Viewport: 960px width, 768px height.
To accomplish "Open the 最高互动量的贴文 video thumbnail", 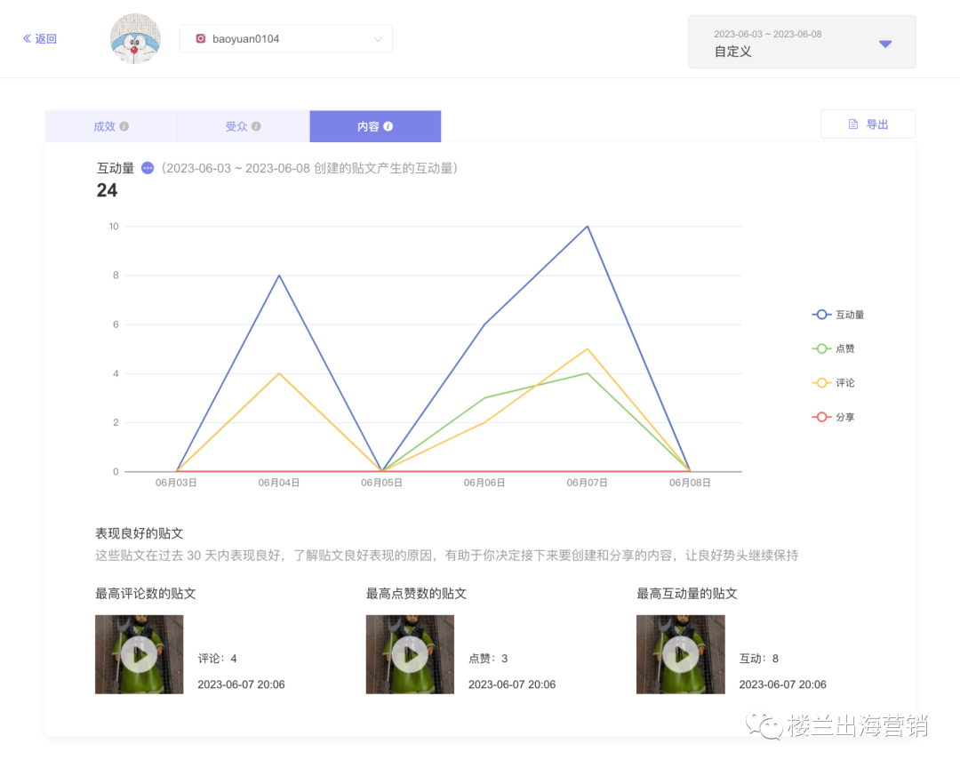I will click(680, 654).
